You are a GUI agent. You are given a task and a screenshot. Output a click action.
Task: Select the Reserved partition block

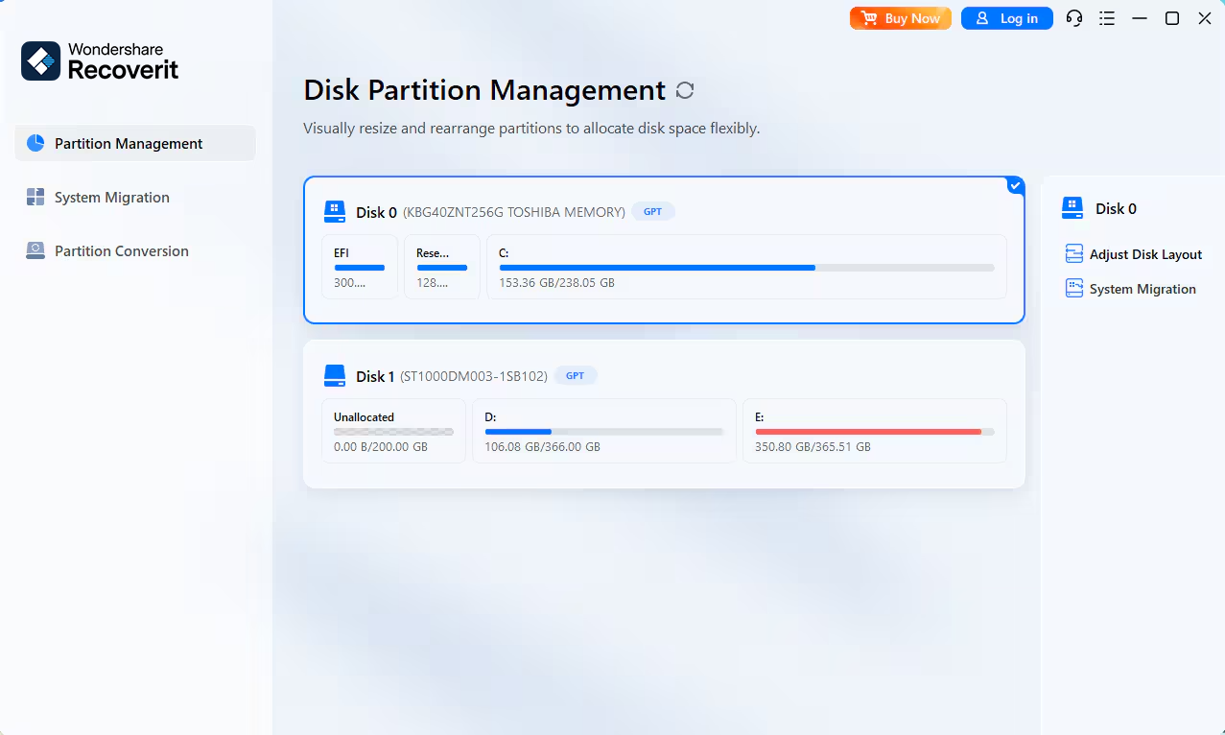click(442, 267)
